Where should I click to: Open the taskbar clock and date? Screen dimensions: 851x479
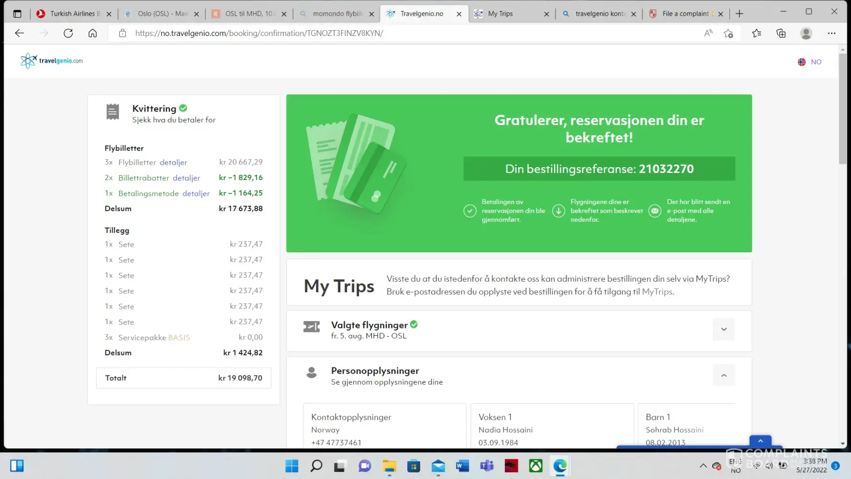811,466
